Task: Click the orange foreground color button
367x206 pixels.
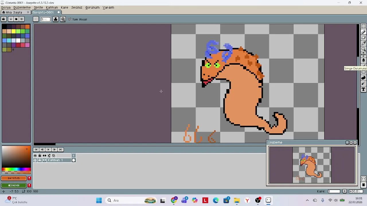Action: click(x=14, y=178)
